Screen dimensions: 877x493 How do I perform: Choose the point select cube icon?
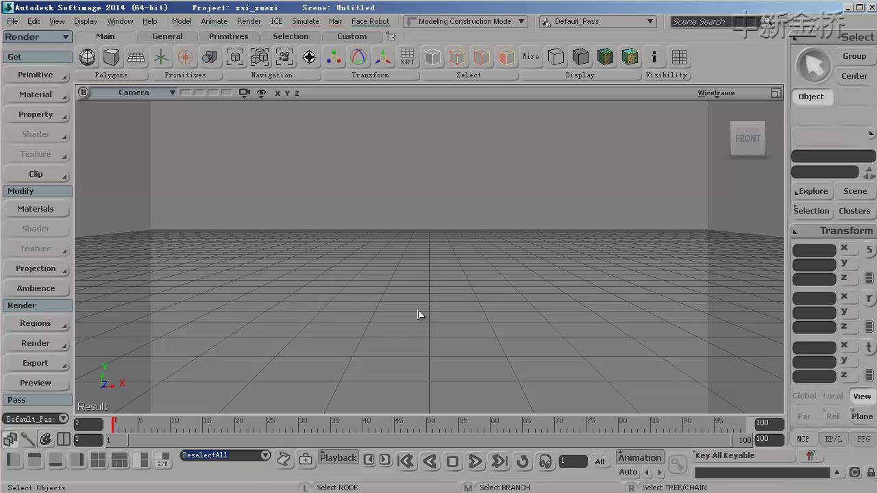coord(457,57)
